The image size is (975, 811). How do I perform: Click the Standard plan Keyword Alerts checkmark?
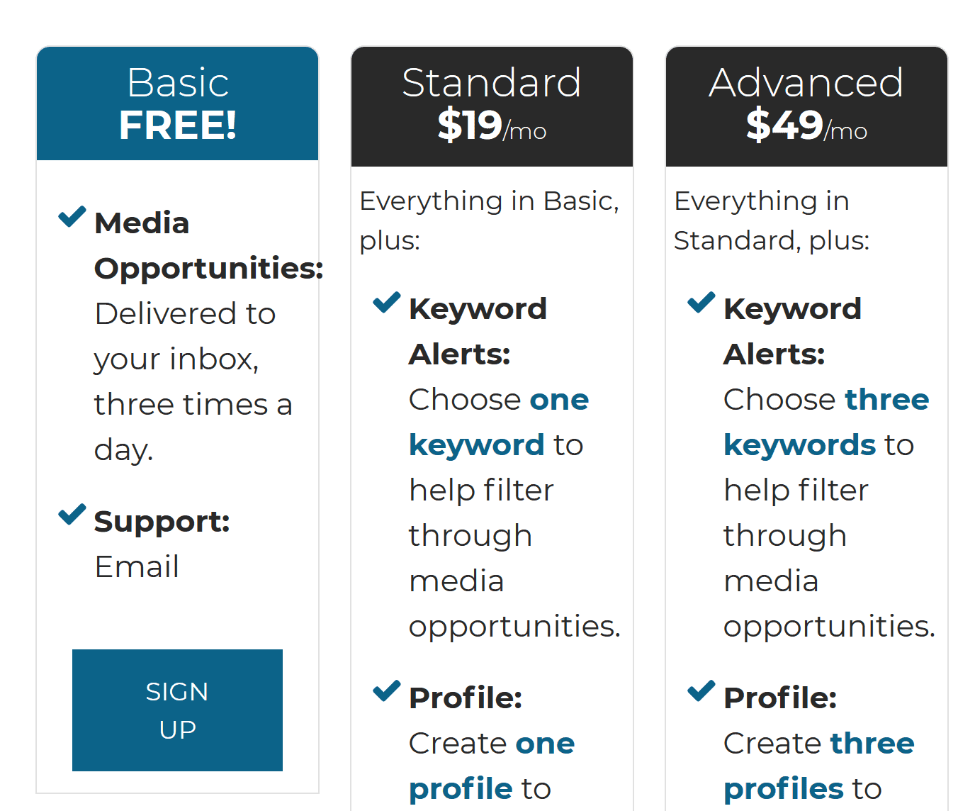tap(387, 302)
